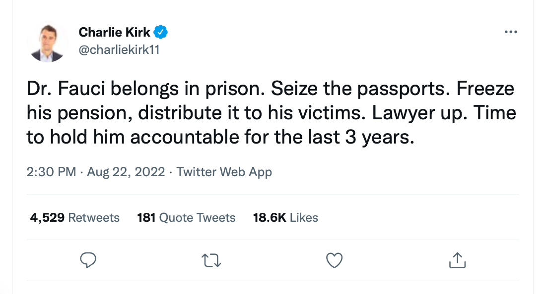The width and height of the screenshot is (546, 294).
Task: Retweet this post using the arrows icon
Action: pos(212,260)
